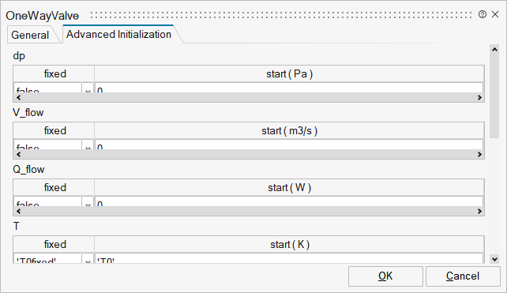Select the Advanced Initialization tab
This screenshot has height=293, width=507.
coord(118,34)
